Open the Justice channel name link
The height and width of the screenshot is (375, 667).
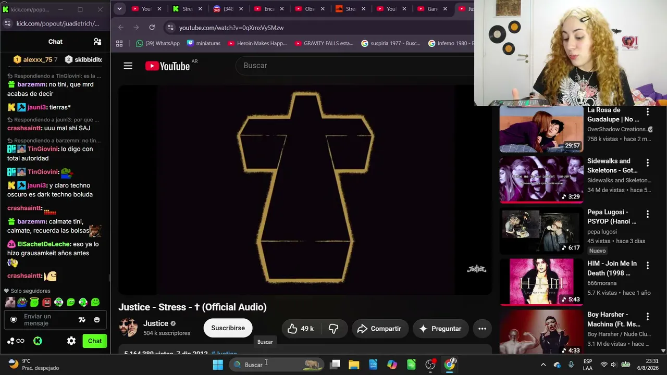(x=156, y=323)
